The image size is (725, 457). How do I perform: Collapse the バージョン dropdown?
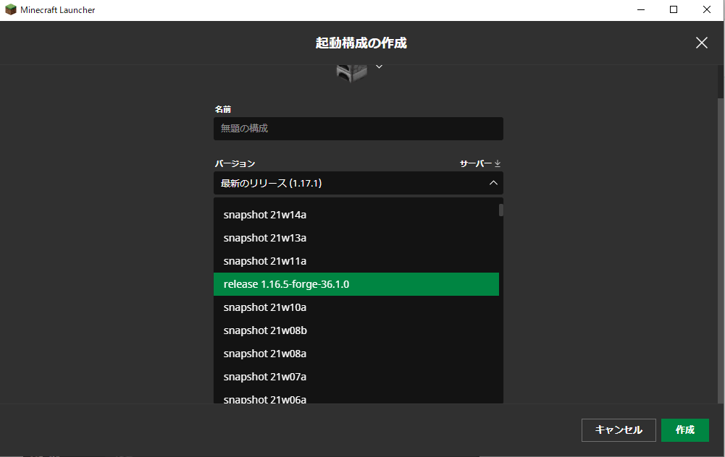click(x=359, y=183)
